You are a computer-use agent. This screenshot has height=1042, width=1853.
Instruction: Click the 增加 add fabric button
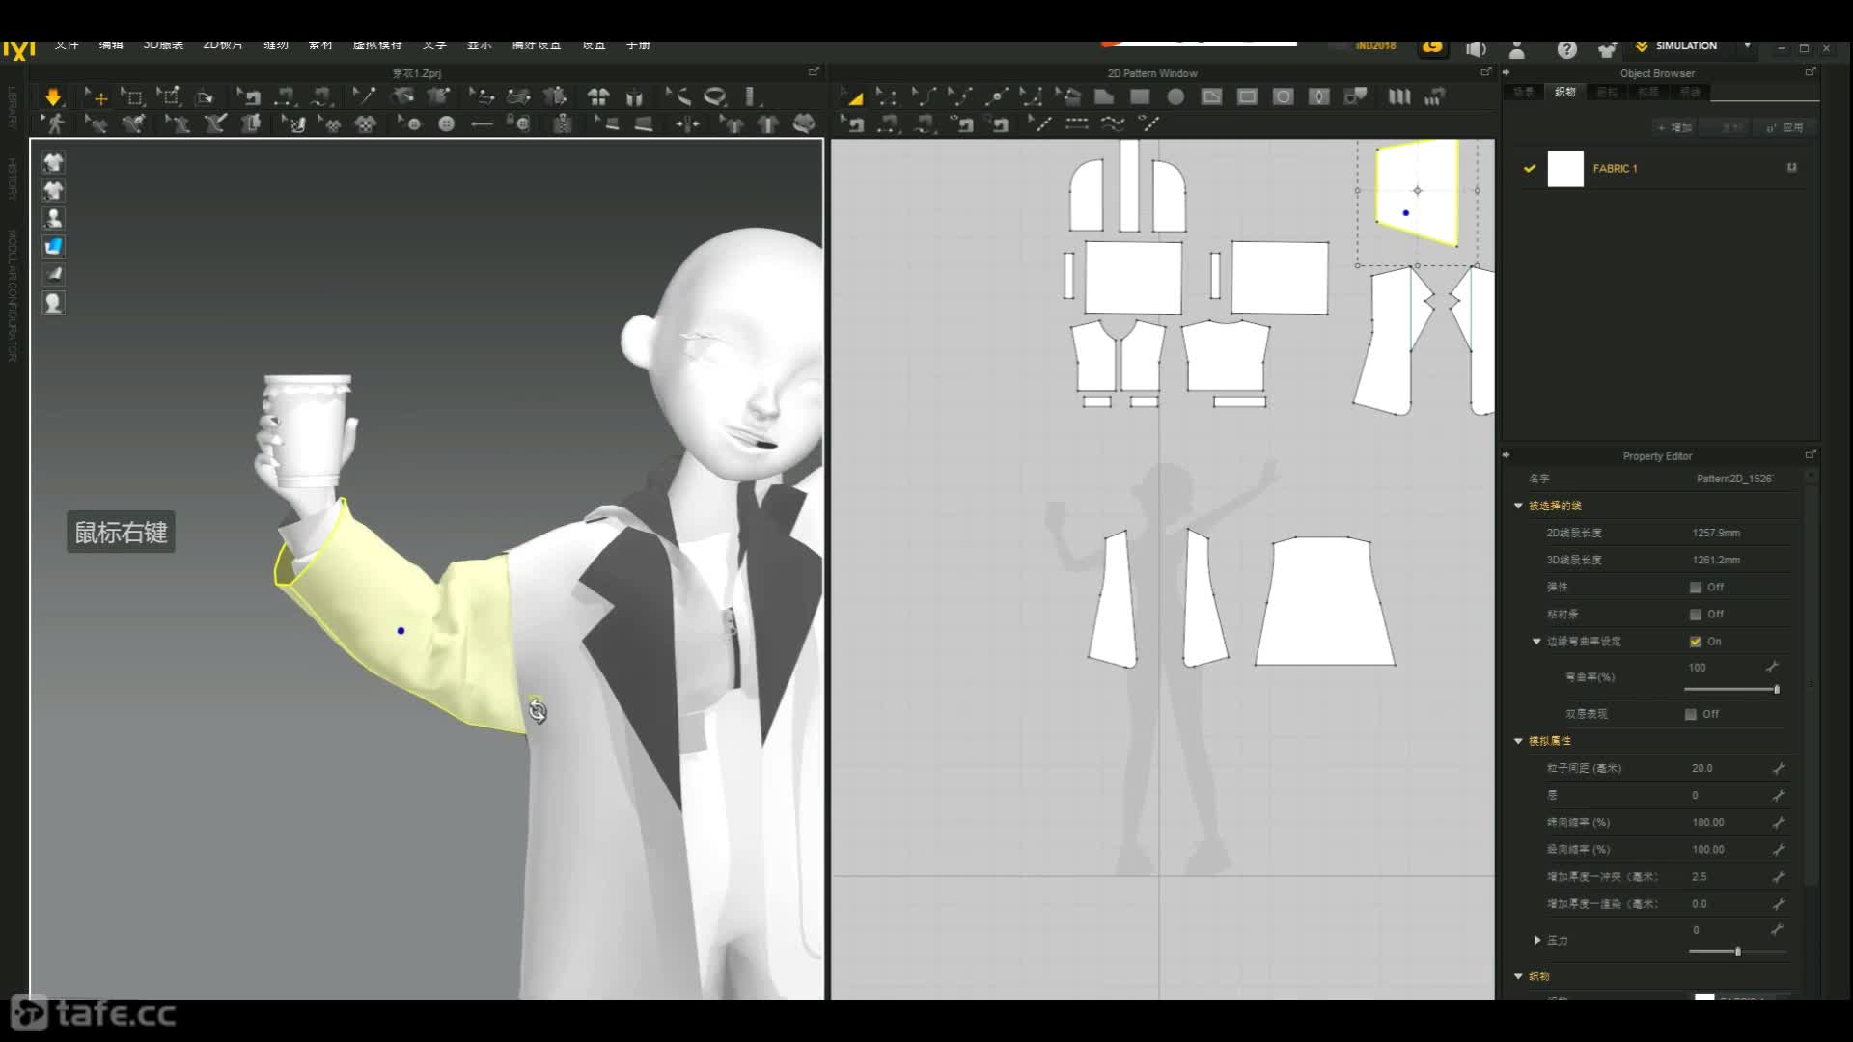click(x=1675, y=127)
